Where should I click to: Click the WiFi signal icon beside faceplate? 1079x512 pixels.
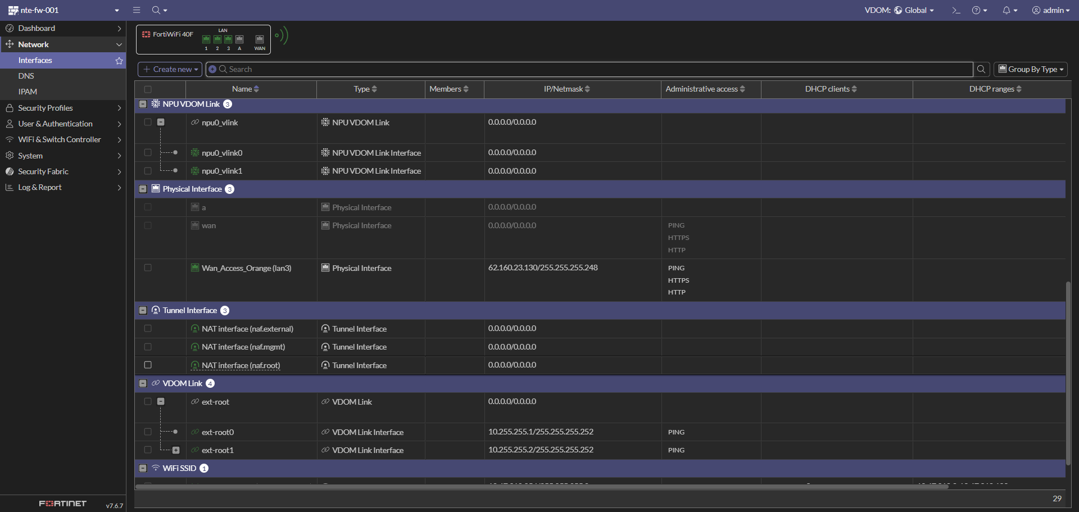coord(282,35)
